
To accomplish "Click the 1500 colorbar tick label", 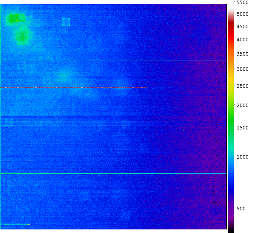I will click(x=243, y=128).
